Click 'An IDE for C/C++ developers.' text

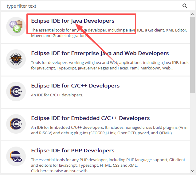coord(57,95)
